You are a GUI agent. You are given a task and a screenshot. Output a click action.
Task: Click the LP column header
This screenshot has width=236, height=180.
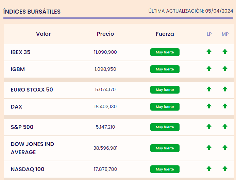(x=209, y=34)
